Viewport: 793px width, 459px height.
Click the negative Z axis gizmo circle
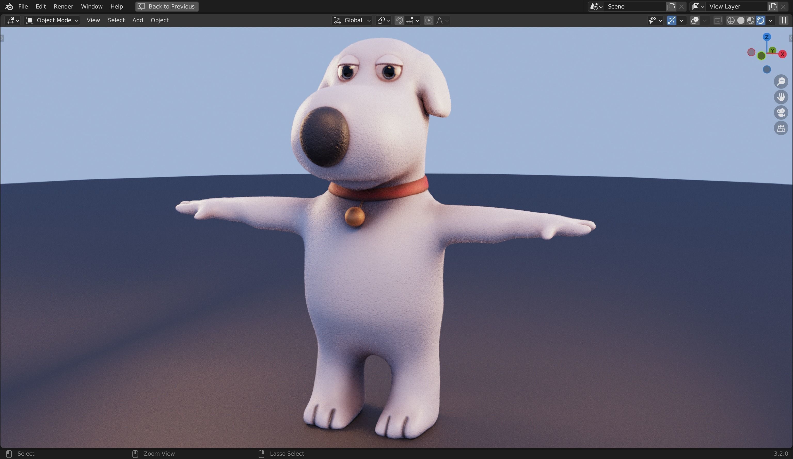pyautogui.click(x=767, y=69)
